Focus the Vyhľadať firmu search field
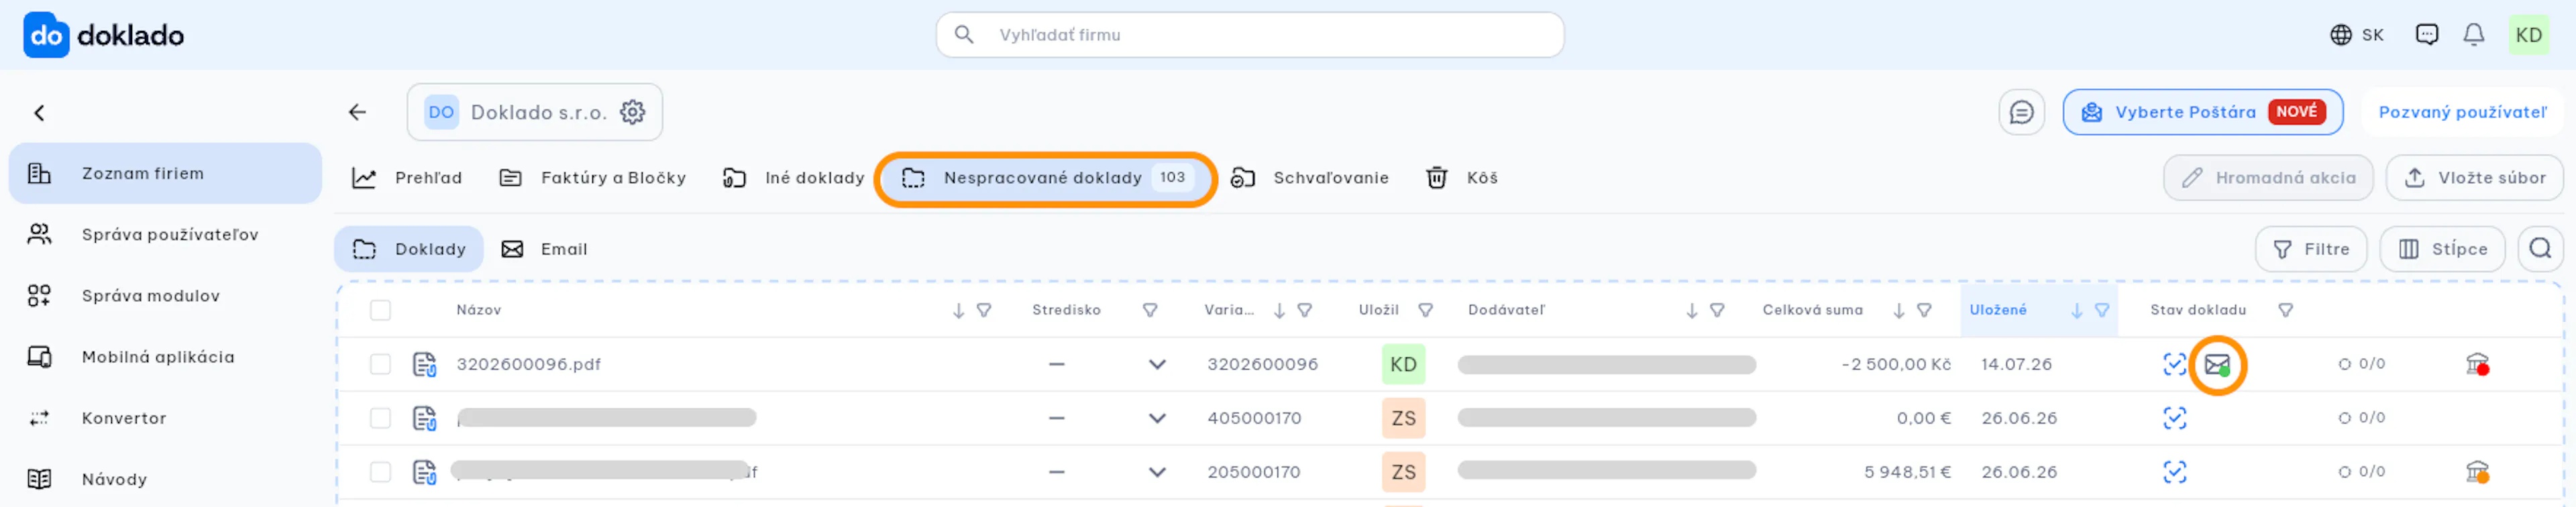This screenshot has width=2576, height=507. [1249, 35]
